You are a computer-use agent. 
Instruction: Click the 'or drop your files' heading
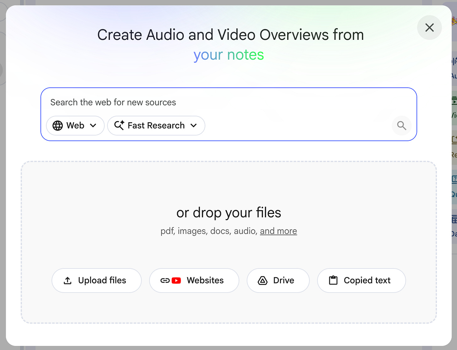(x=229, y=213)
